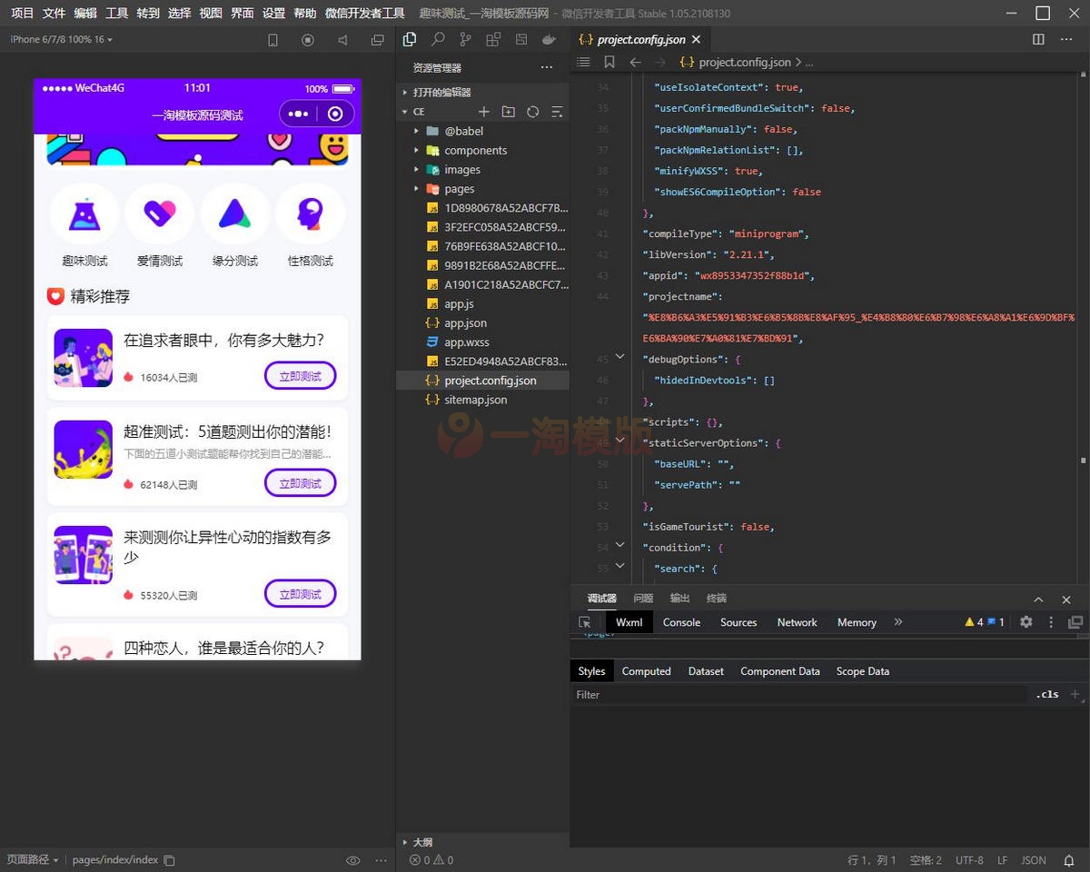Viewport: 1090px width, 872px height.
Task: Open the editor more actions ellipsis
Action: point(1066,39)
